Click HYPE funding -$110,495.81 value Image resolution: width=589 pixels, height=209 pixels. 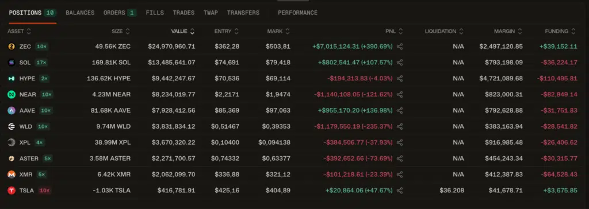(557, 79)
